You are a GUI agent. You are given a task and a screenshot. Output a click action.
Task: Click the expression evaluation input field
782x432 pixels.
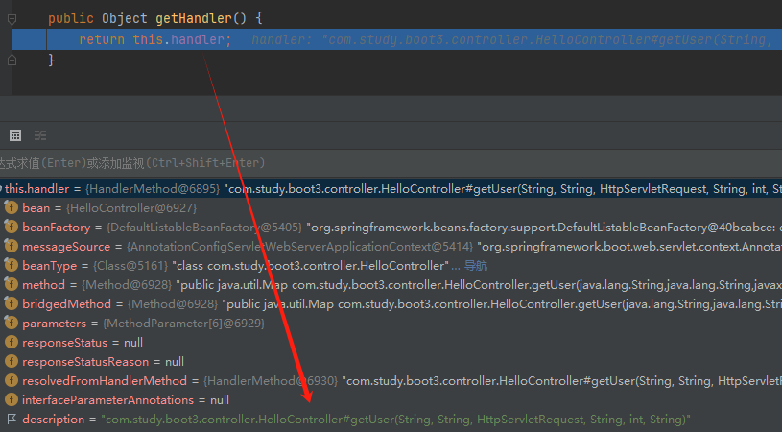[391, 163]
